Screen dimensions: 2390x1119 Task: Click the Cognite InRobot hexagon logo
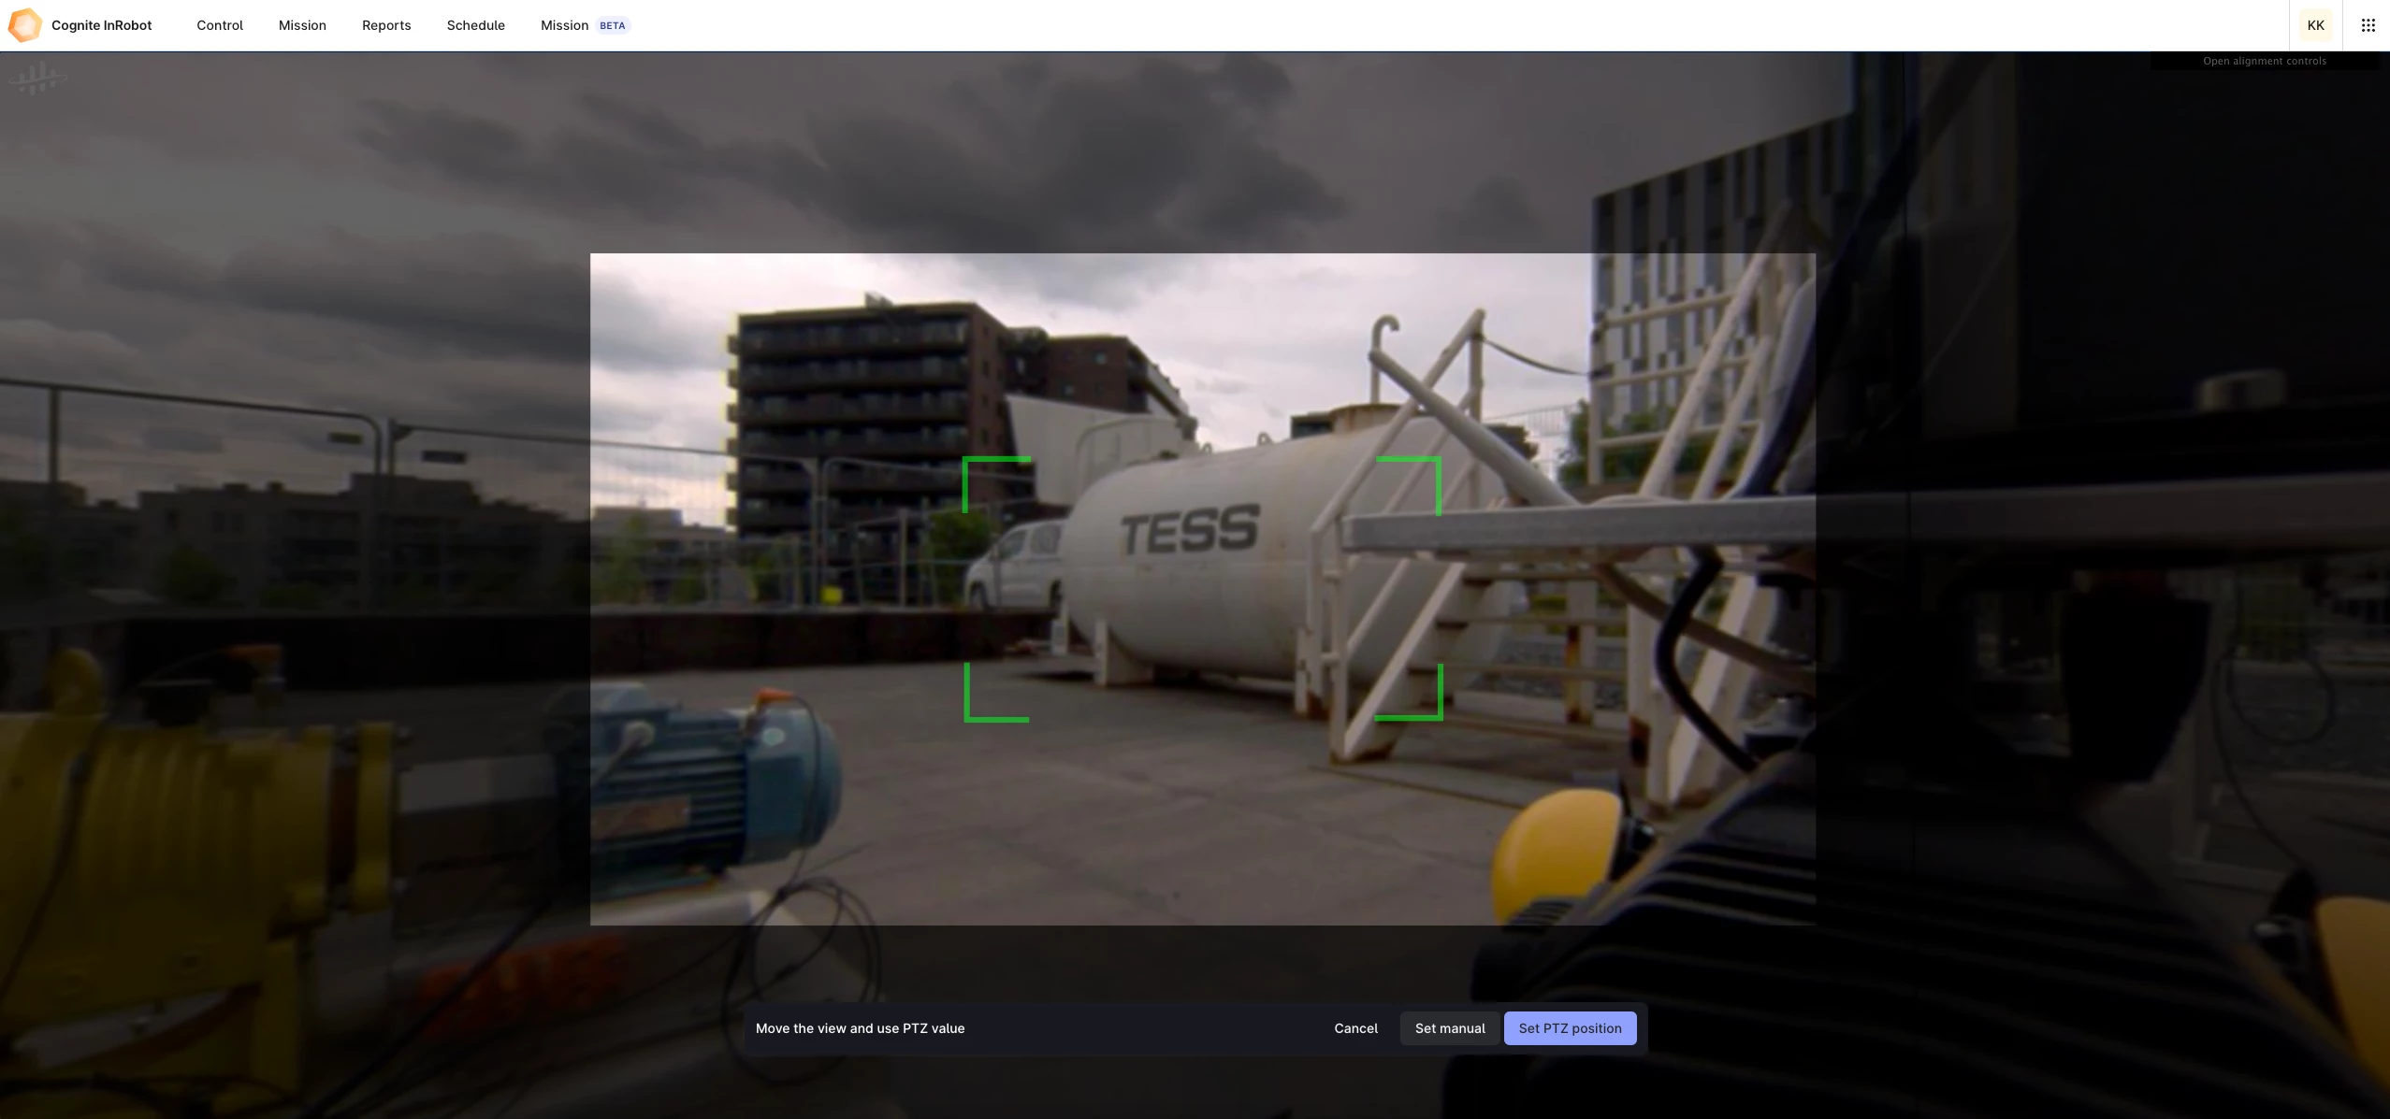coord(25,25)
